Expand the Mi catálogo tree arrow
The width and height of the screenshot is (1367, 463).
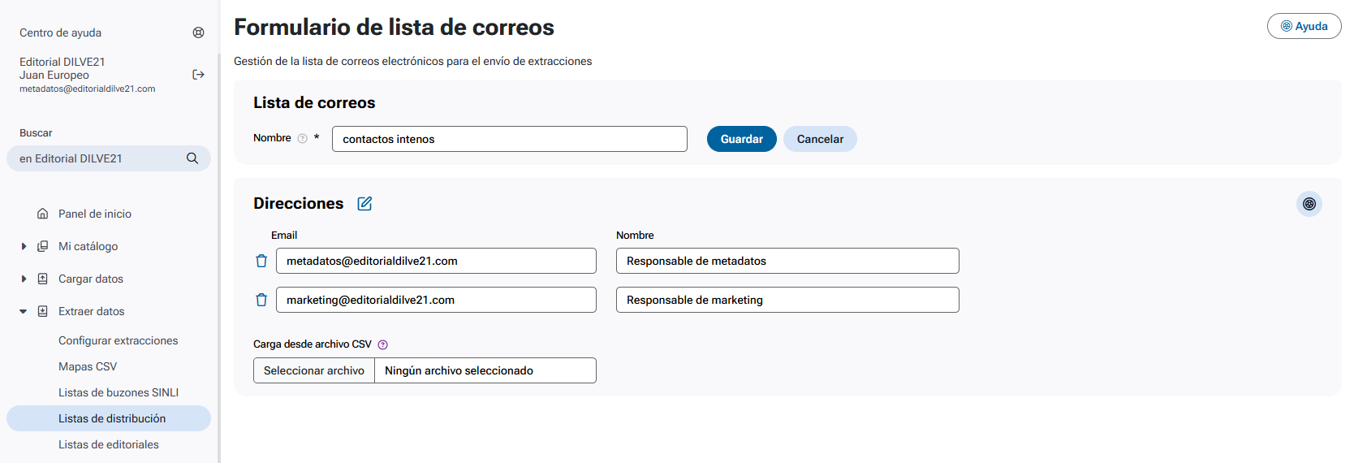click(24, 246)
